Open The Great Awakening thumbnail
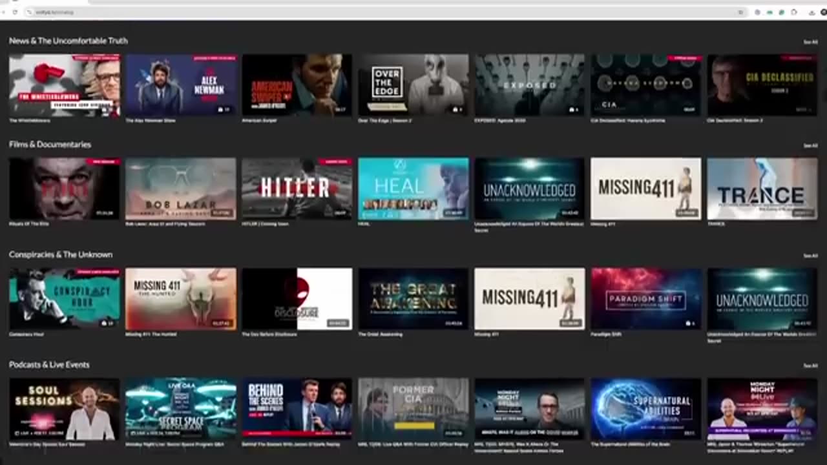This screenshot has width=827, height=465. click(413, 299)
